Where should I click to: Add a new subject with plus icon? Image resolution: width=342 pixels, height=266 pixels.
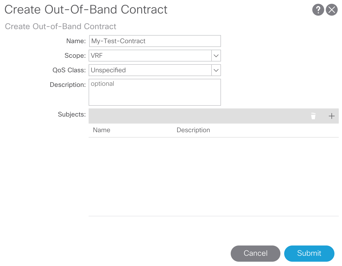point(331,116)
